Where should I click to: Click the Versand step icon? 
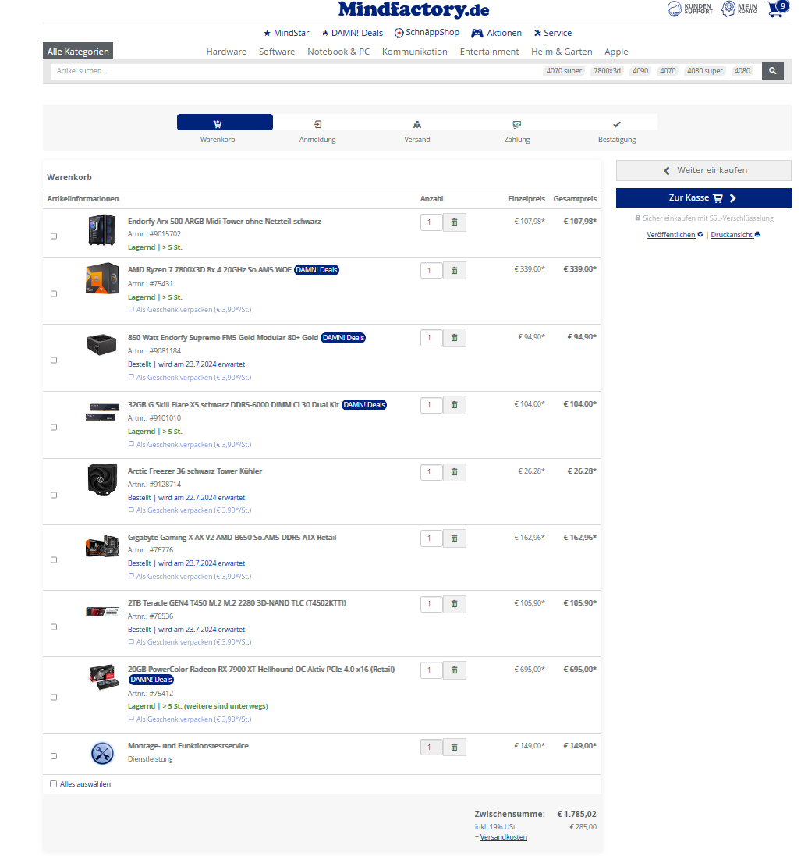coord(417,125)
